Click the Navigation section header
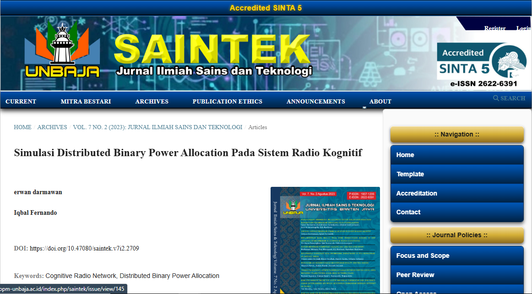 tap(457, 135)
